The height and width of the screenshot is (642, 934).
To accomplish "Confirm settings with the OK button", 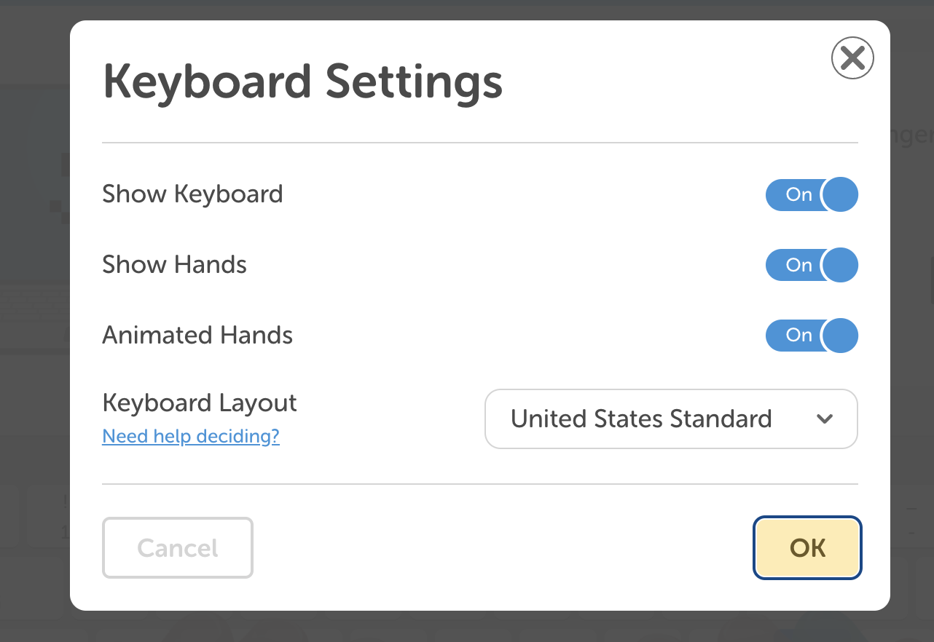I will coord(807,548).
